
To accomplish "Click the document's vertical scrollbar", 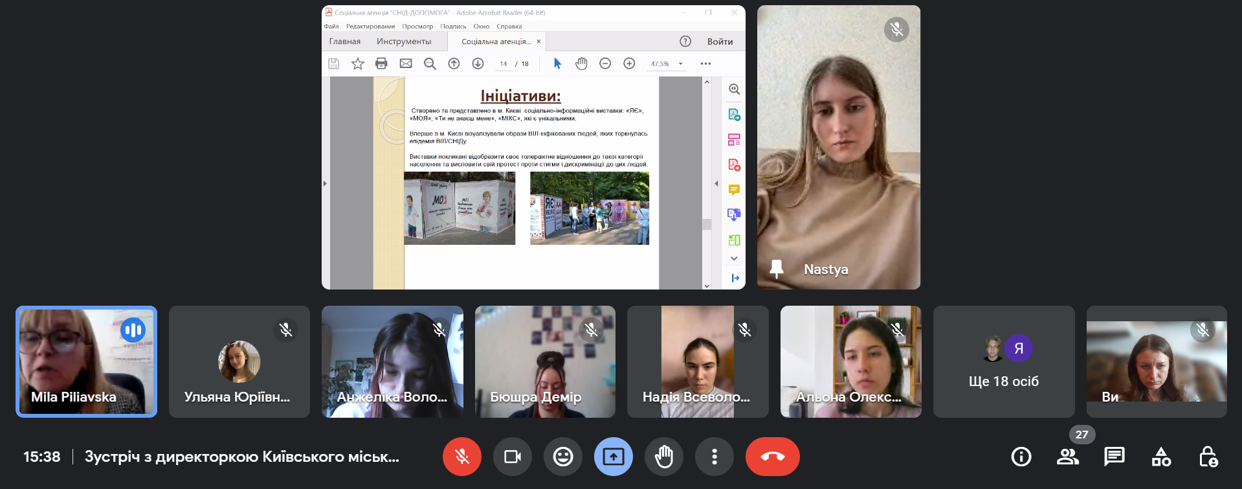I will (x=707, y=224).
